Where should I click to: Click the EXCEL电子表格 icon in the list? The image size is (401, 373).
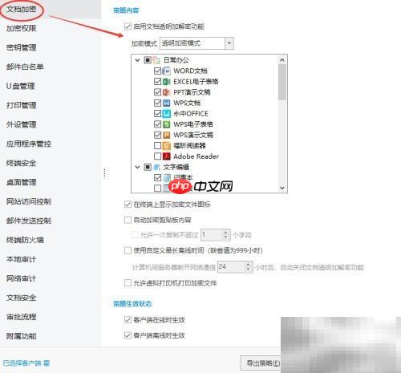pyautogui.click(x=167, y=82)
